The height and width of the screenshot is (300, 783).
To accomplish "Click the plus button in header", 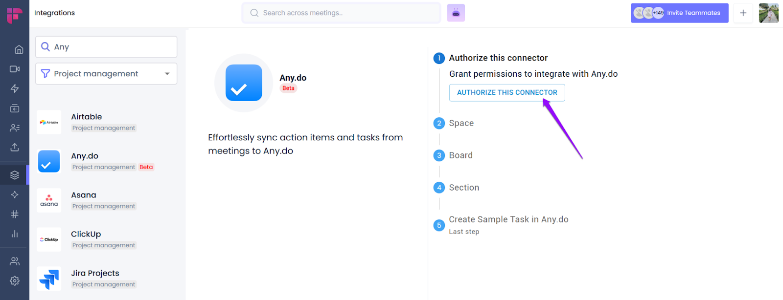I will click(743, 13).
